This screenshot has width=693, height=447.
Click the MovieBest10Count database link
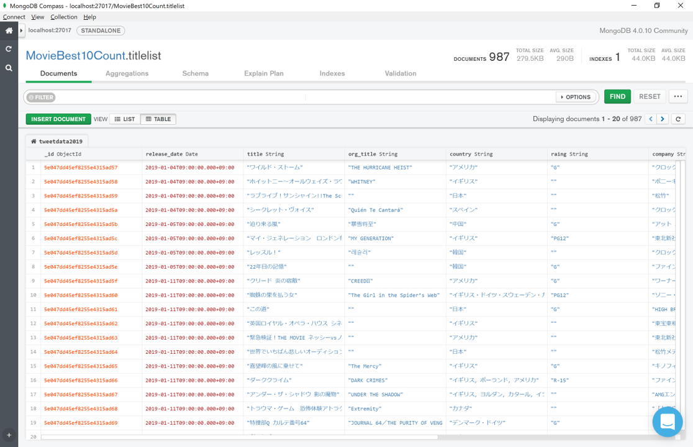[76, 56]
